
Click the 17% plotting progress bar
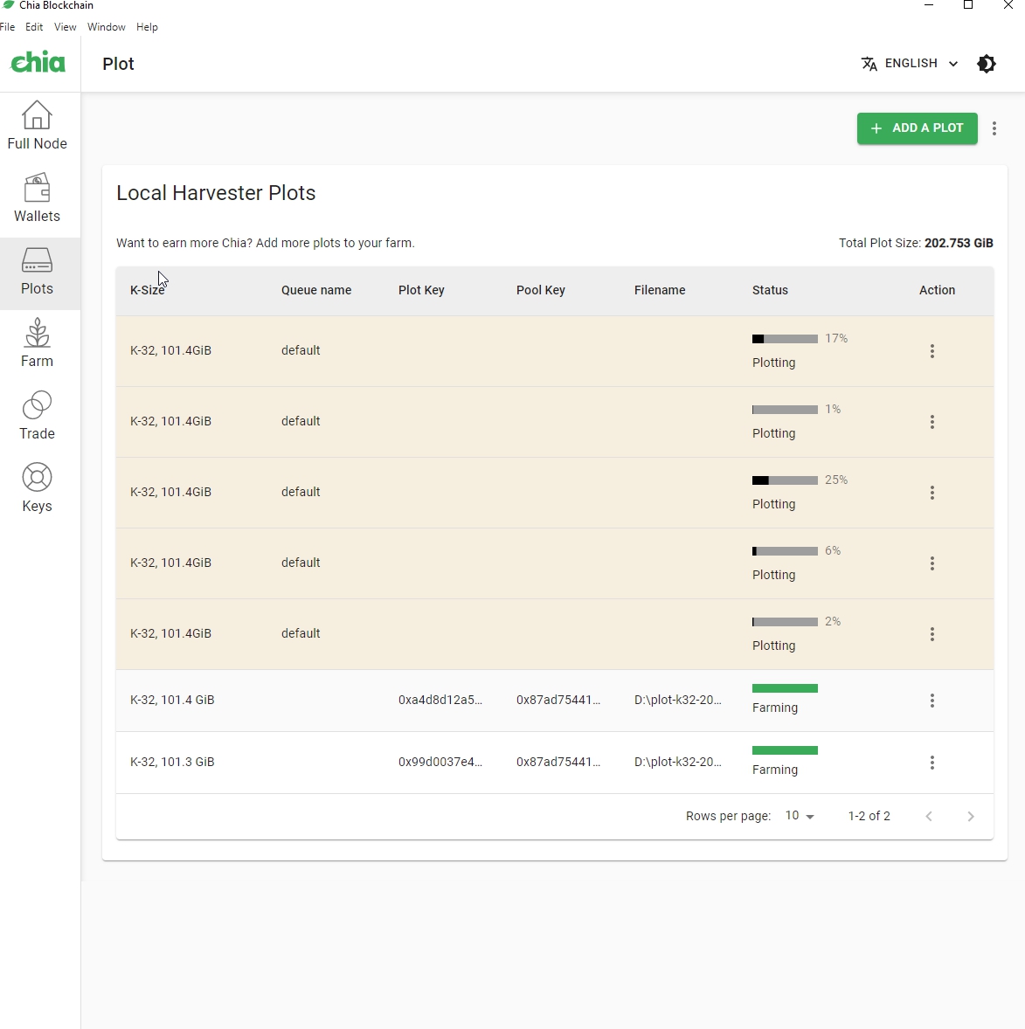pyautogui.click(x=785, y=339)
